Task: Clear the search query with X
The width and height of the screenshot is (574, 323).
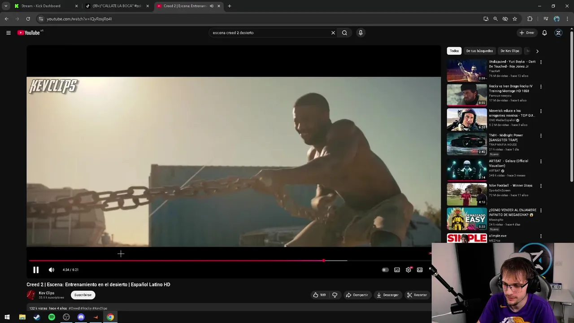Action: pyautogui.click(x=333, y=33)
